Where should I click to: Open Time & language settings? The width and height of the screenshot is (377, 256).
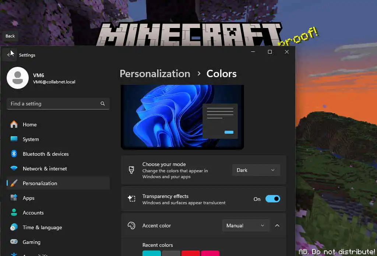(x=58, y=227)
